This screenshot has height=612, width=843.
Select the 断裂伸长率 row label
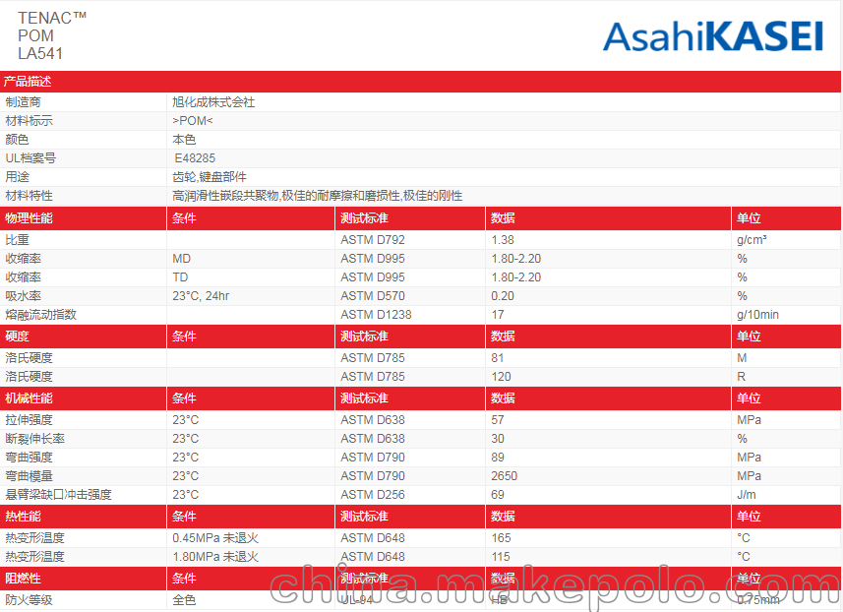point(35,439)
